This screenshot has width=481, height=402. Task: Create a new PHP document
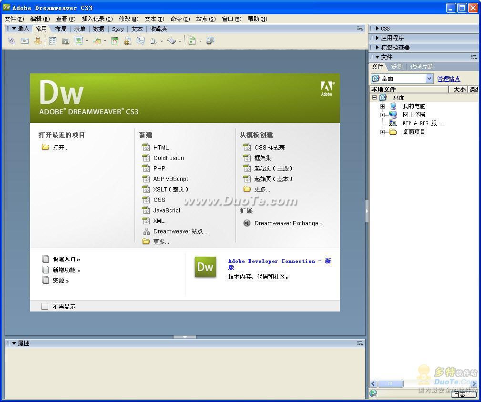tap(159, 168)
